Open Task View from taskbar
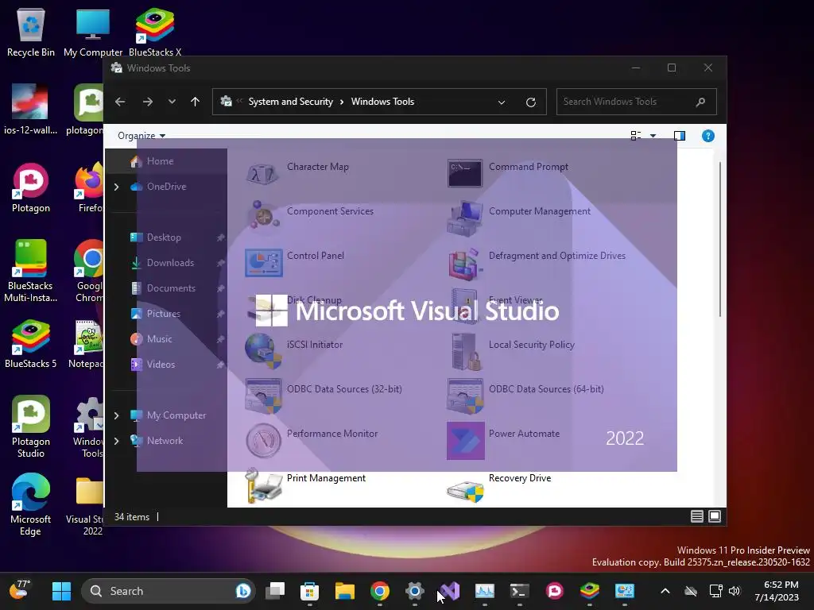814x610 pixels. (274, 591)
